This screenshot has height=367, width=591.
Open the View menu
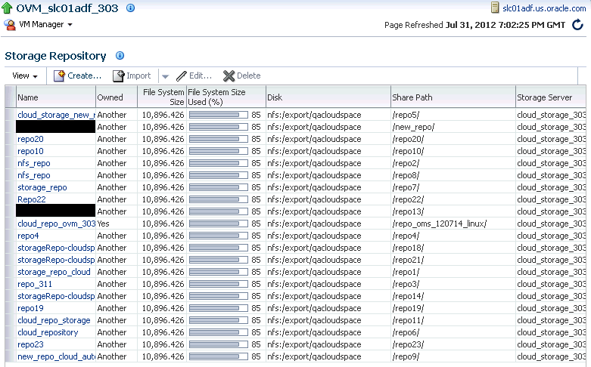pos(25,76)
